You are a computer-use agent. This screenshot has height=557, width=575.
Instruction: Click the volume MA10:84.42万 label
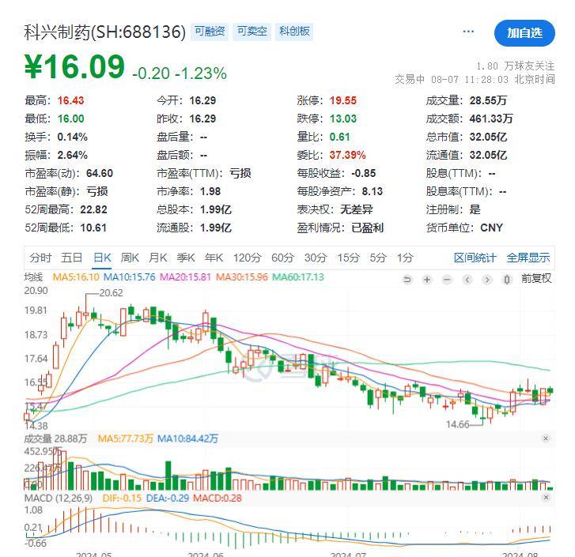click(187, 438)
